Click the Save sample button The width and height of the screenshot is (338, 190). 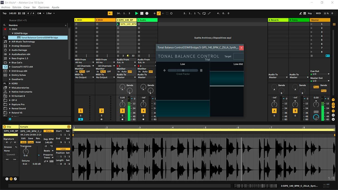pyautogui.click(x=30, y=138)
